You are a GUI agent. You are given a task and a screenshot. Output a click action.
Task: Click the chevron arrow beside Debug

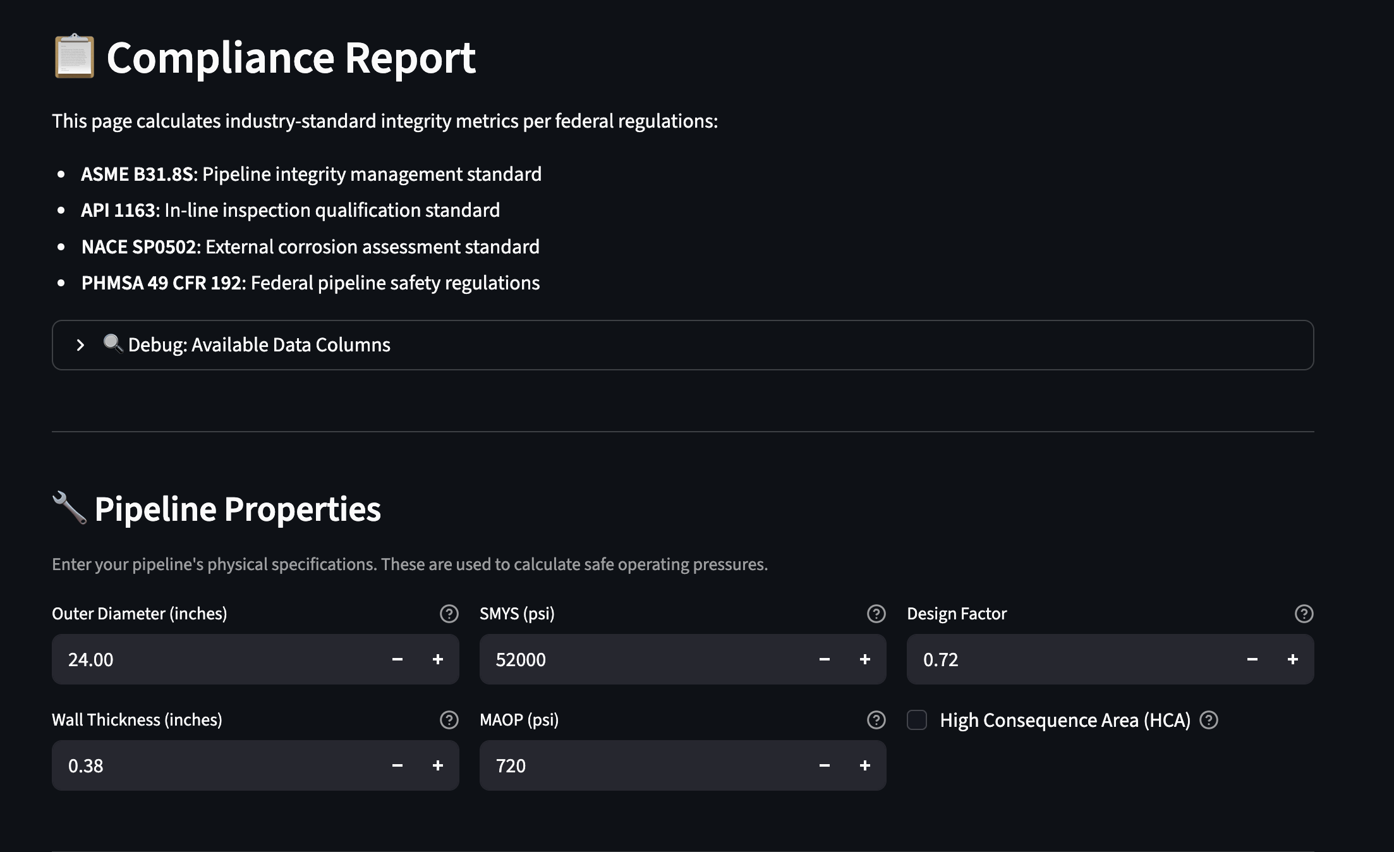pos(80,345)
